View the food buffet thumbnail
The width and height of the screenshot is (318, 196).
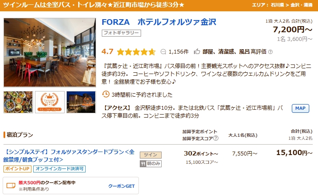coord(17,102)
